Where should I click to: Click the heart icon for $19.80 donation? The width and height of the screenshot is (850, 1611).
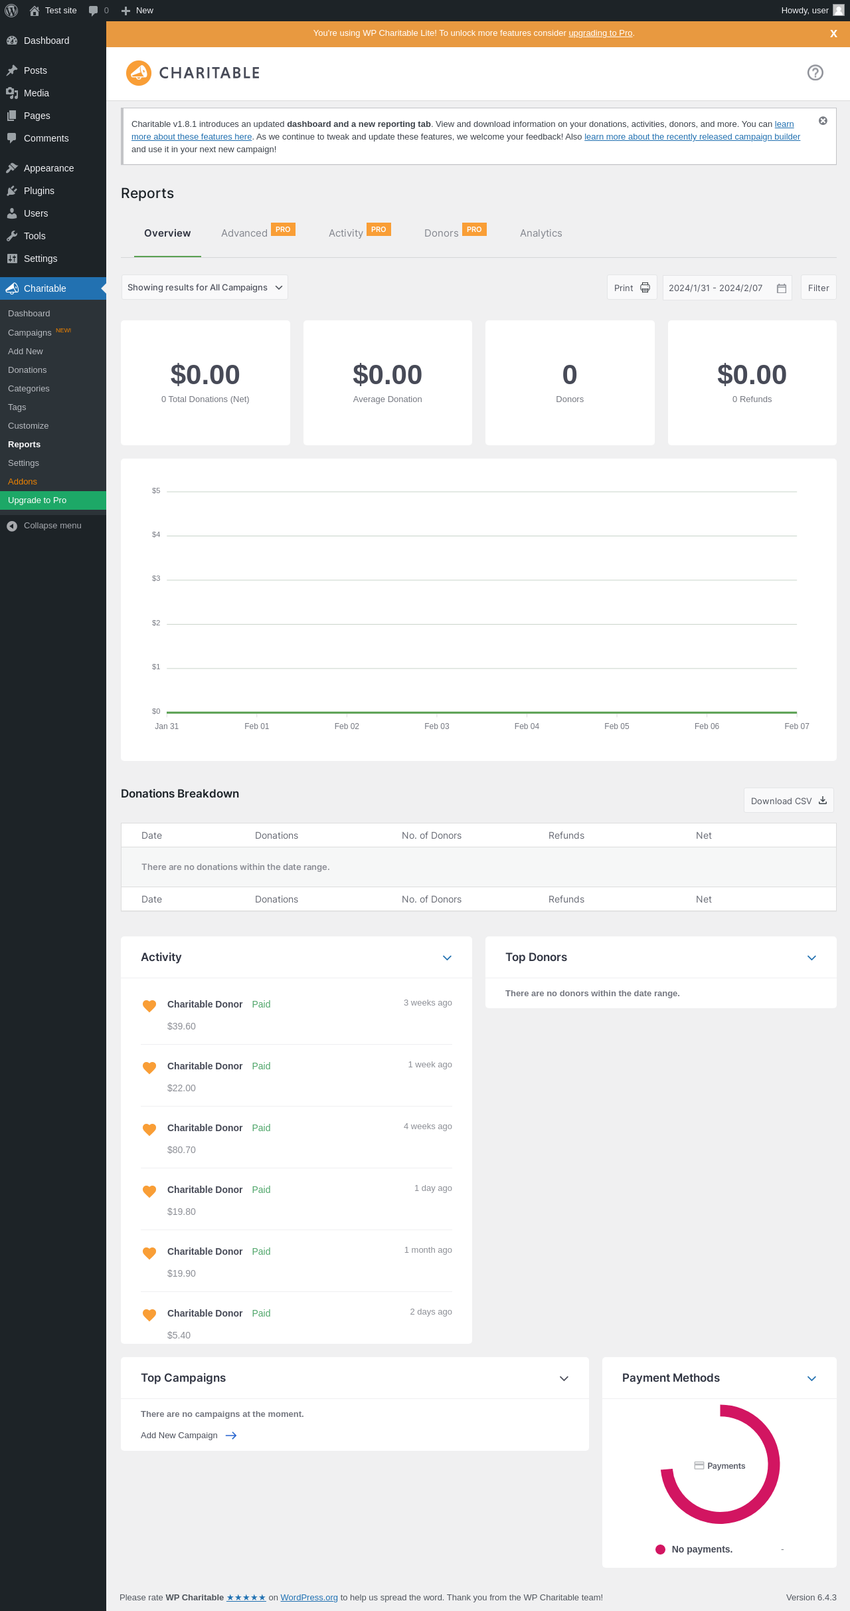pyautogui.click(x=149, y=1191)
